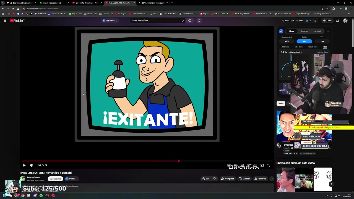Select the AI Coach tab in vidIQ panel
The height and width of the screenshot is (199, 354).
(318, 31)
